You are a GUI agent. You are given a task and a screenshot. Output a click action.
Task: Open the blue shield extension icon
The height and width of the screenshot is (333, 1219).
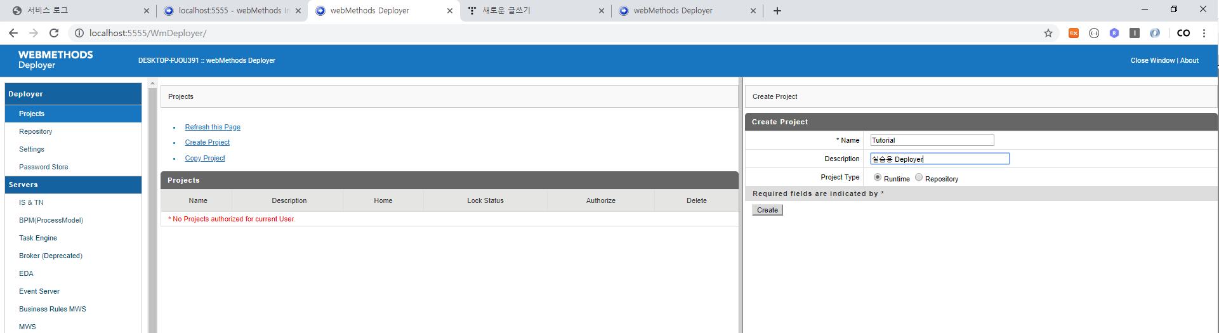pos(1114,33)
